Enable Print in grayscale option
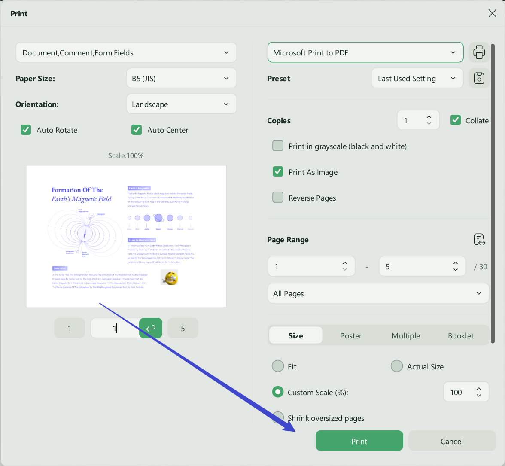The width and height of the screenshot is (505, 466). coord(277,146)
